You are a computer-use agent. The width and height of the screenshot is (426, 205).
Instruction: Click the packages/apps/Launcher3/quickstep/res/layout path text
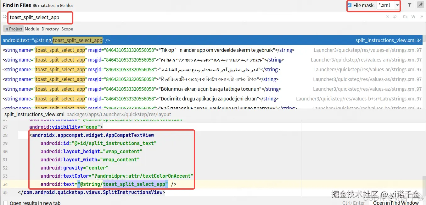pos(119,114)
